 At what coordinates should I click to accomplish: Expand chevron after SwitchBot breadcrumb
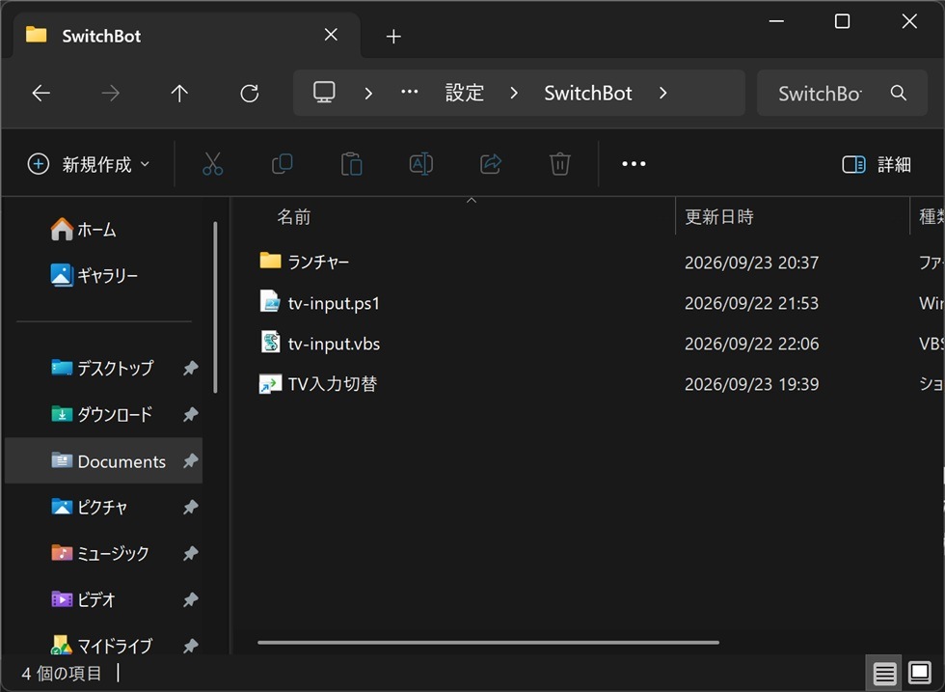[663, 93]
